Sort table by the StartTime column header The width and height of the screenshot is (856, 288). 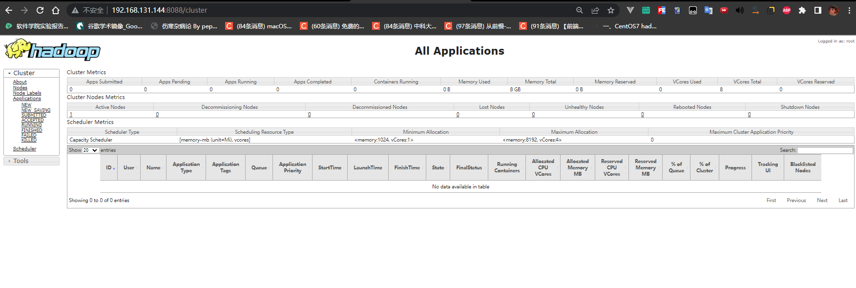(x=330, y=168)
